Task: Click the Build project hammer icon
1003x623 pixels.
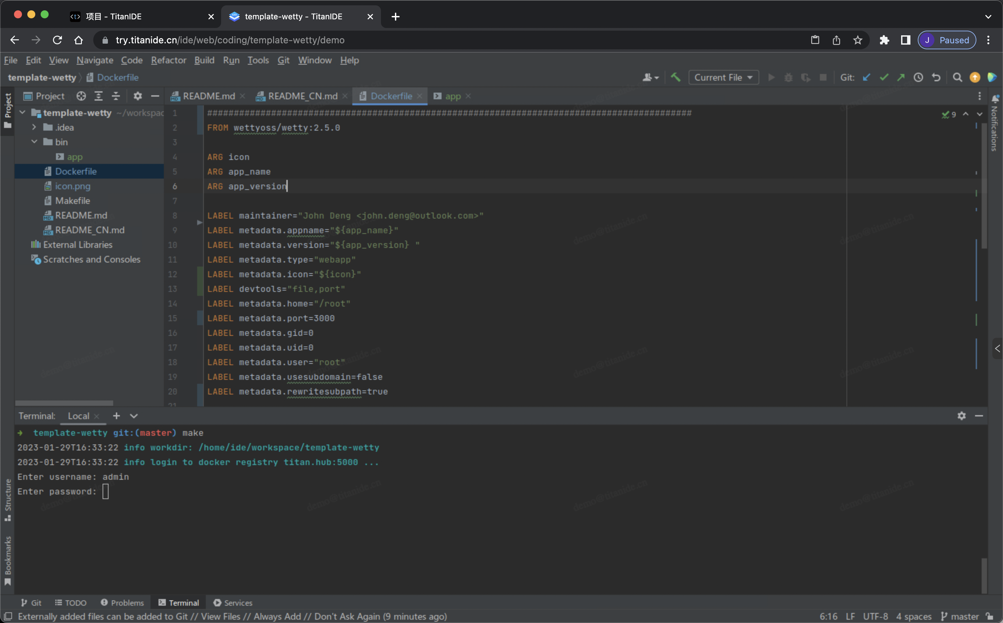Action: (x=675, y=78)
